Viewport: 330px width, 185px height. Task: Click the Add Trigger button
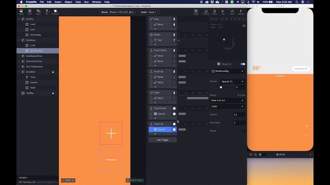tap(163, 140)
